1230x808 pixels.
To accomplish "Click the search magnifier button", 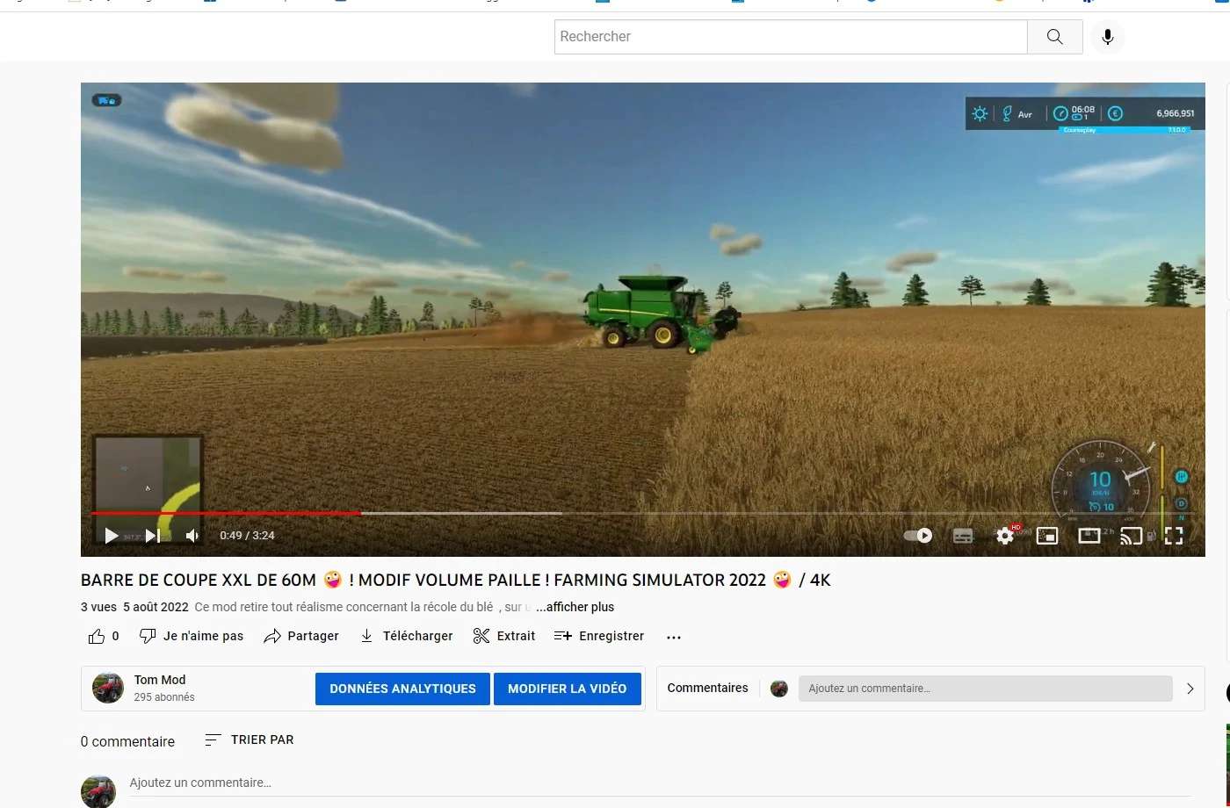I will 1054,37.
